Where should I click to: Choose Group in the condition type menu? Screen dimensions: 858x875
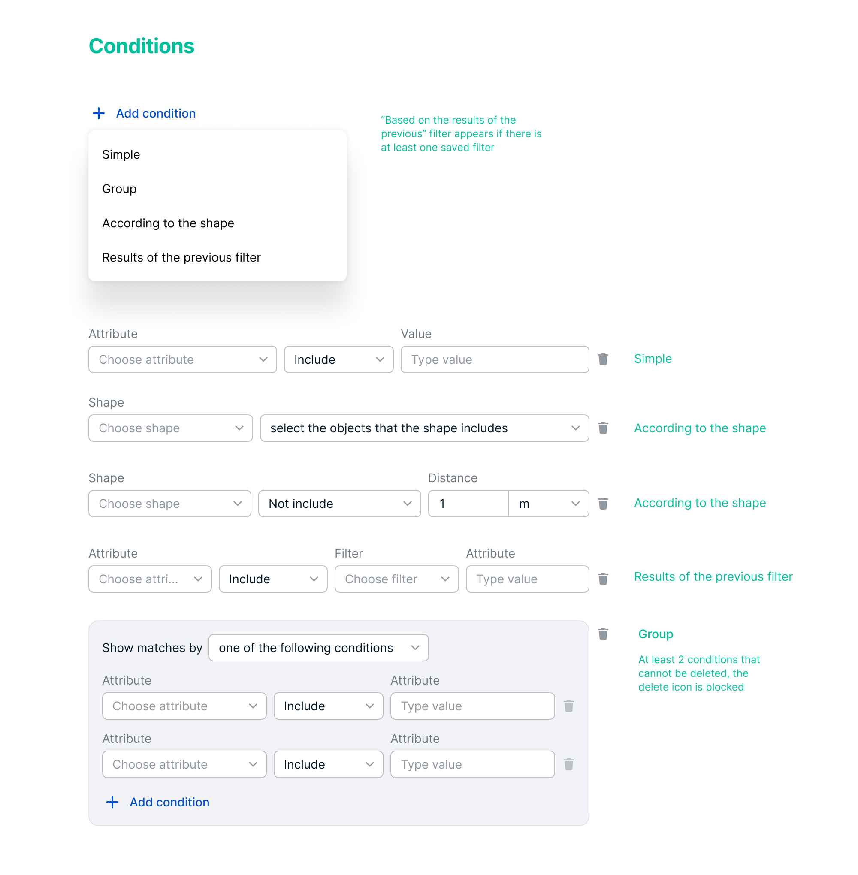(x=119, y=189)
